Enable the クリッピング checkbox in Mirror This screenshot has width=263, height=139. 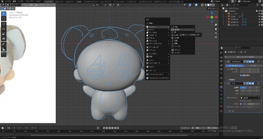click(x=241, y=101)
